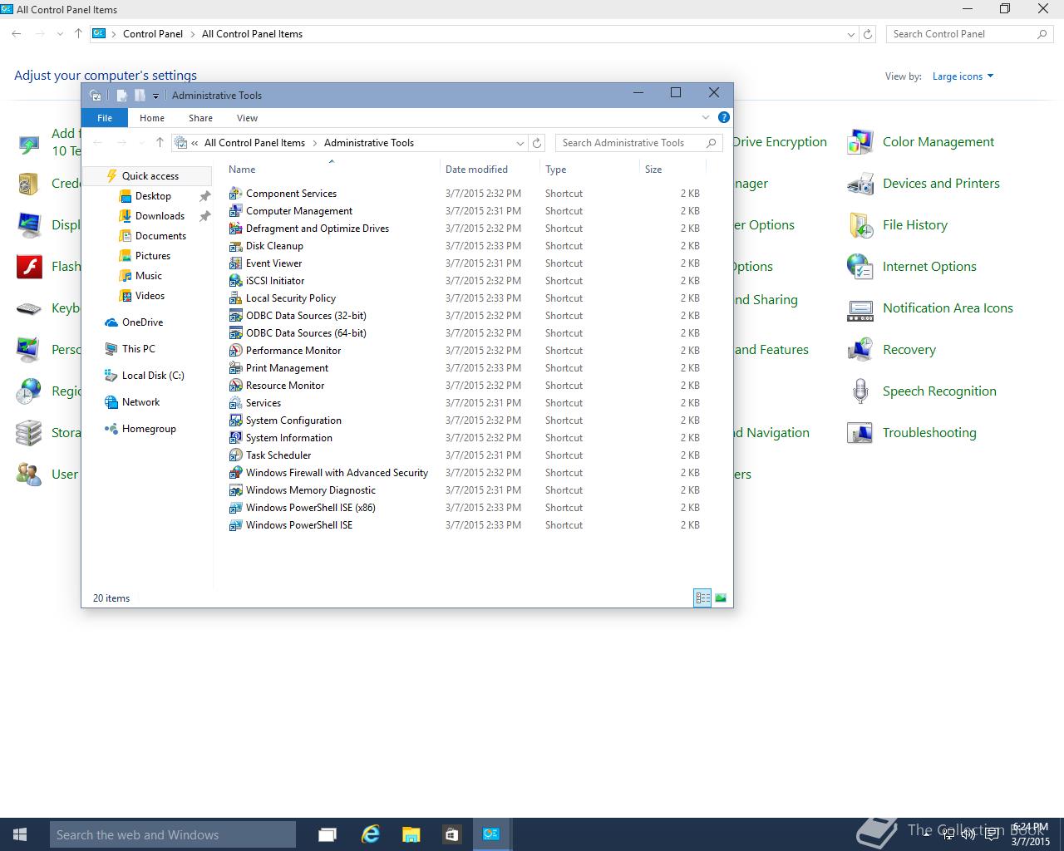Select OneDrive in the navigation pane

click(x=142, y=322)
